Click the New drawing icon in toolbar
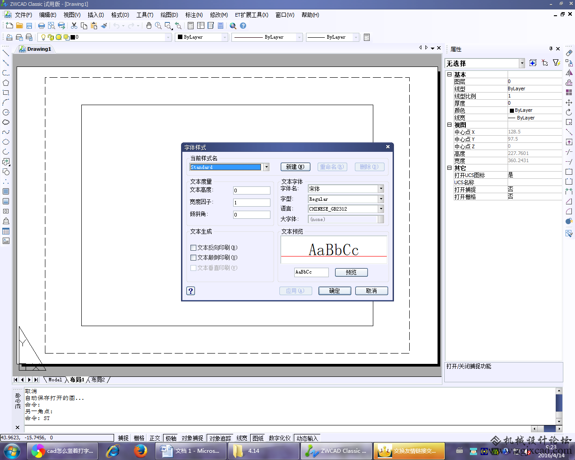Screen dimensions: 575x460 (x=9, y=26)
